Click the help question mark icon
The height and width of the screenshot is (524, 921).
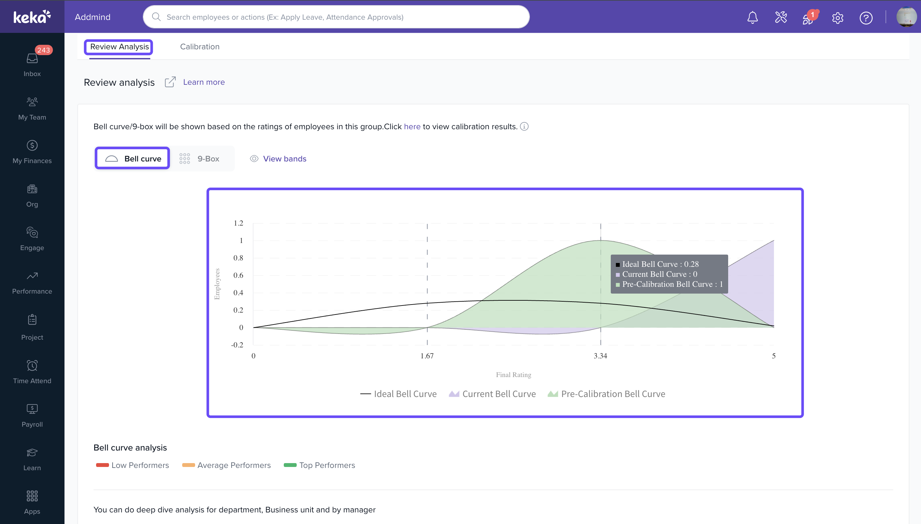pos(866,17)
